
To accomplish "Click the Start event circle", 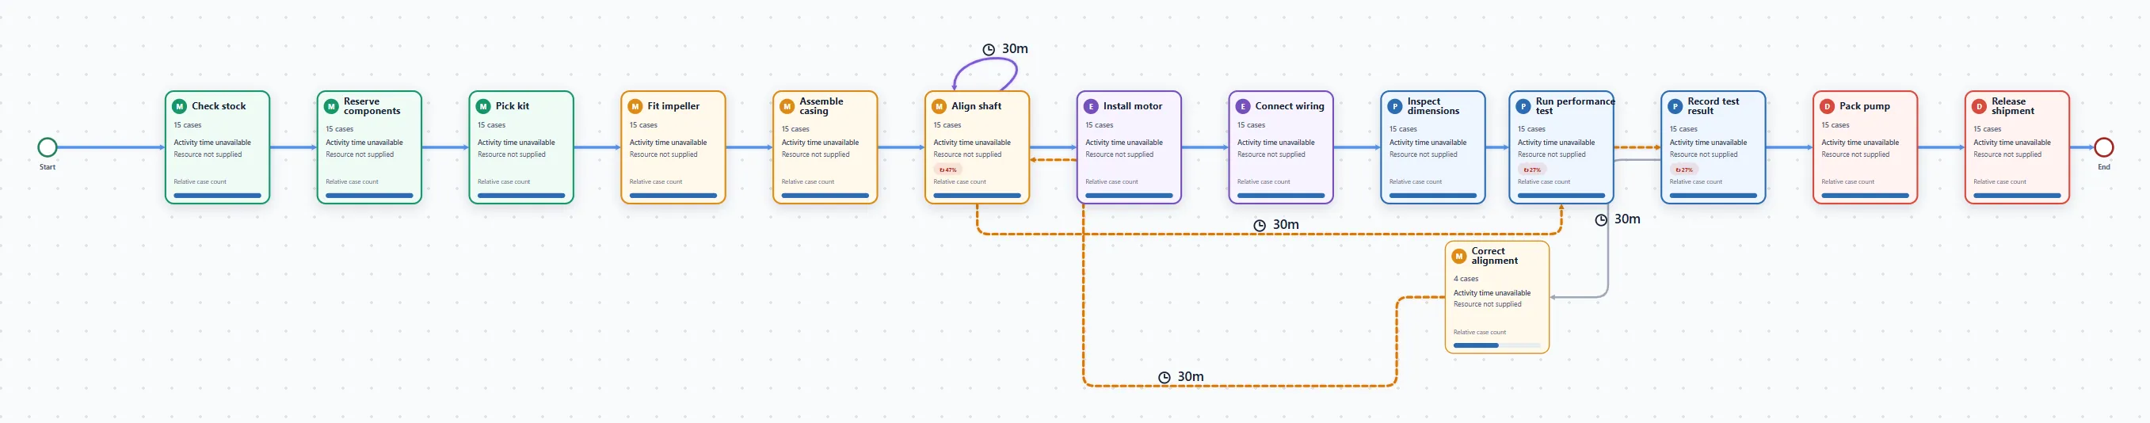I will click(x=48, y=147).
